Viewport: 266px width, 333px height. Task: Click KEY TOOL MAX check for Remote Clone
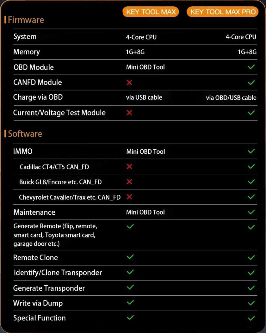click(130, 257)
